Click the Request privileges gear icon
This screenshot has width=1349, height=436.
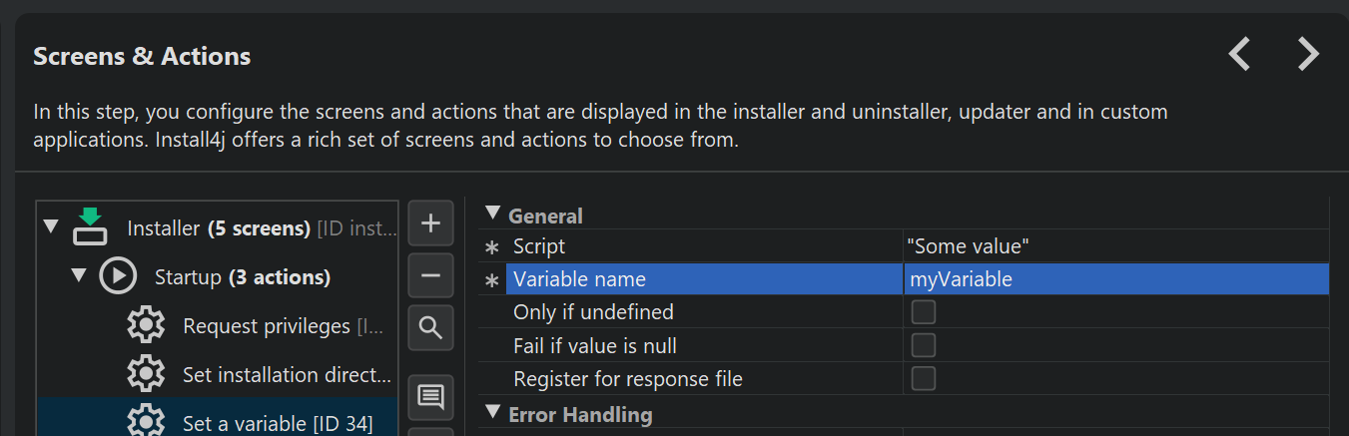[x=146, y=325]
